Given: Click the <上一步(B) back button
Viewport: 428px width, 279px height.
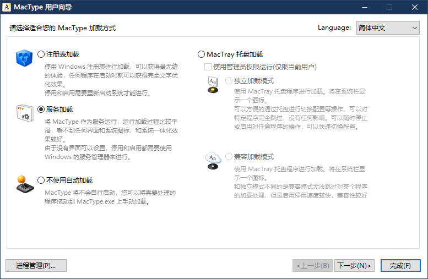Looking at the screenshot, I should click(x=312, y=265).
